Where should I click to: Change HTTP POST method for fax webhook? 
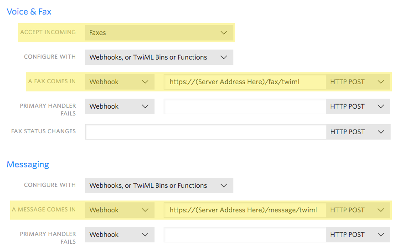358,82
